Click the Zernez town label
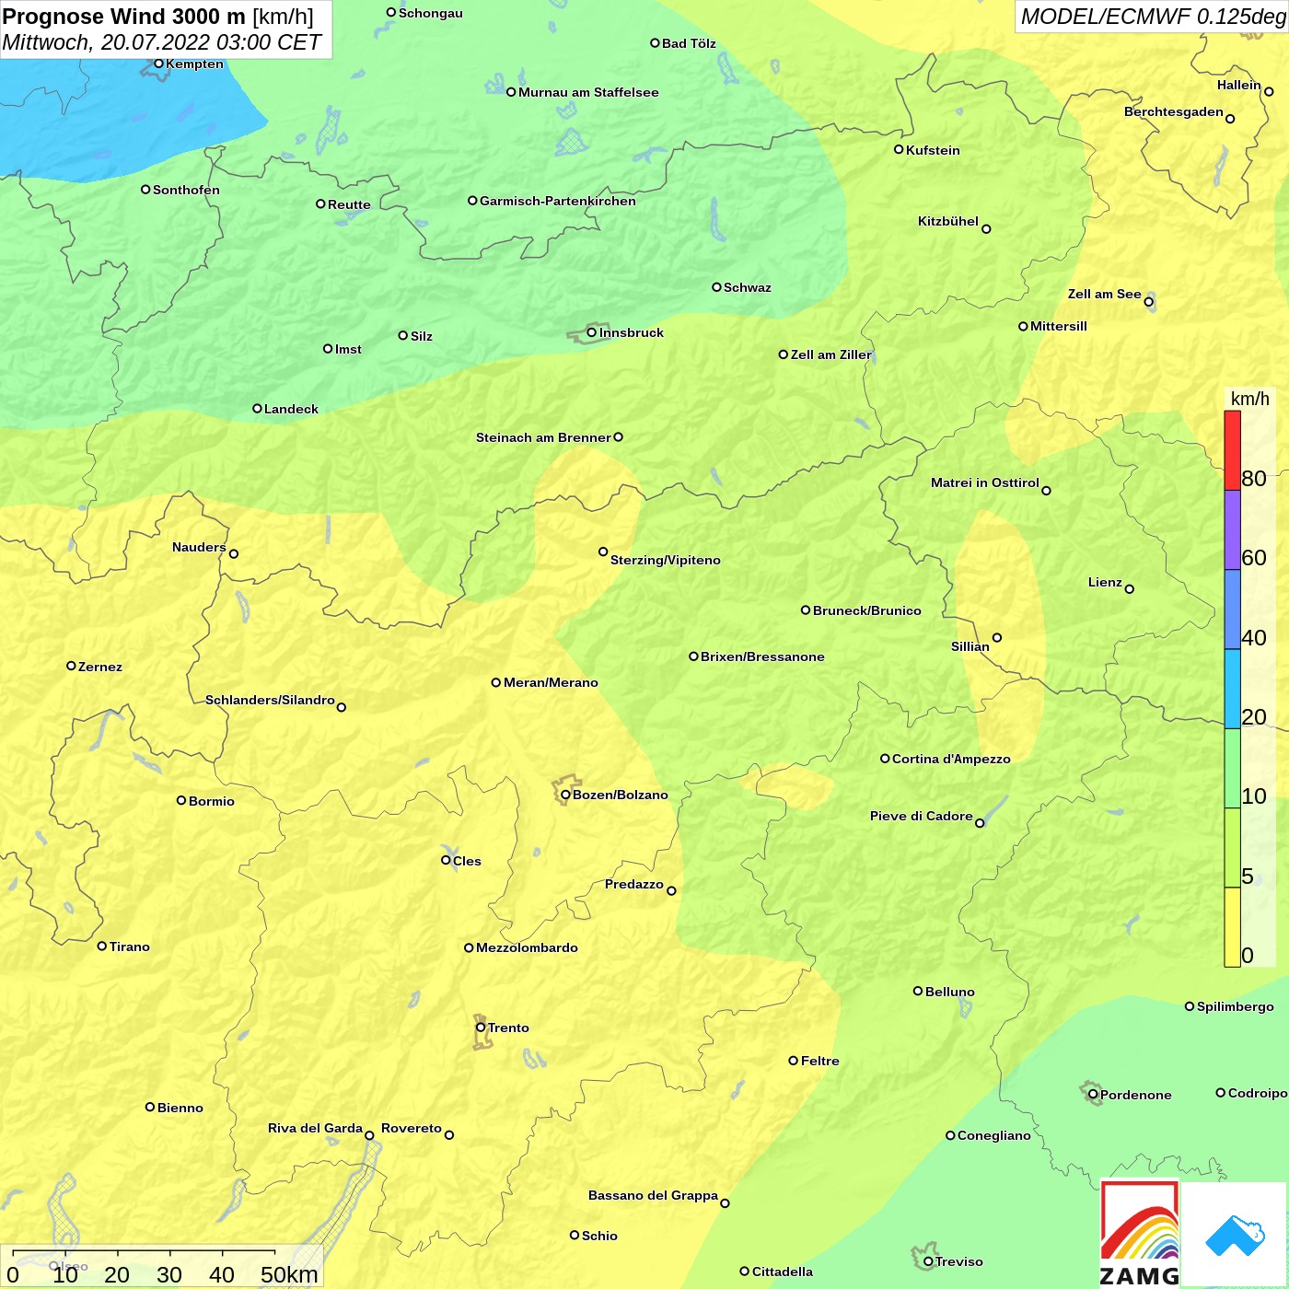Screen dimensions: 1289x1289 pos(100,667)
